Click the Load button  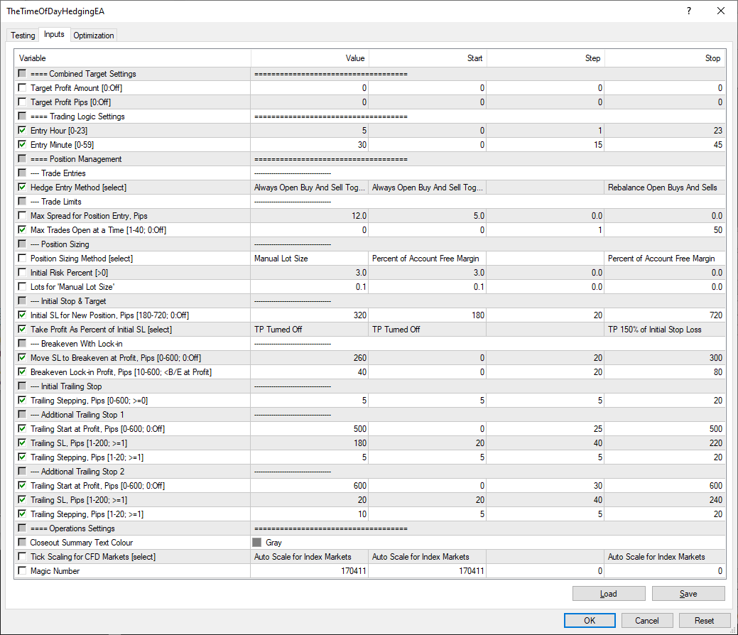608,594
